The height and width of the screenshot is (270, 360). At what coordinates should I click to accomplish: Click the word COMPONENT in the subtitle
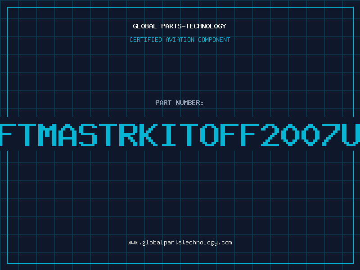coord(214,40)
